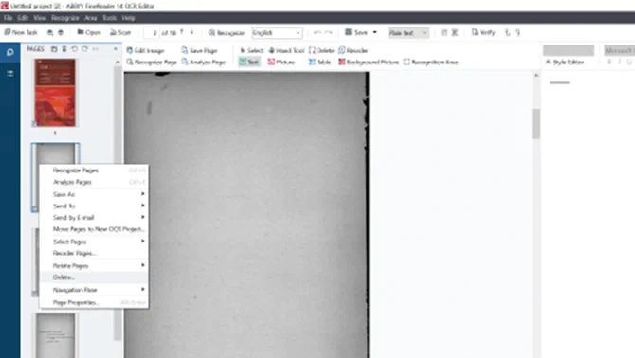Click Recognize Page in image toolbar

tap(152, 62)
